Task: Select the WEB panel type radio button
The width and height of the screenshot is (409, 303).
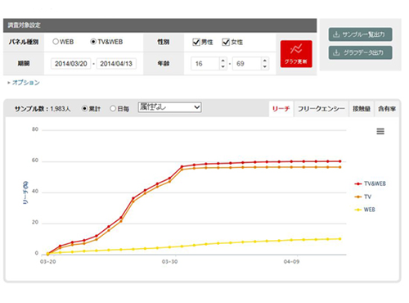Action: (x=56, y=42)
